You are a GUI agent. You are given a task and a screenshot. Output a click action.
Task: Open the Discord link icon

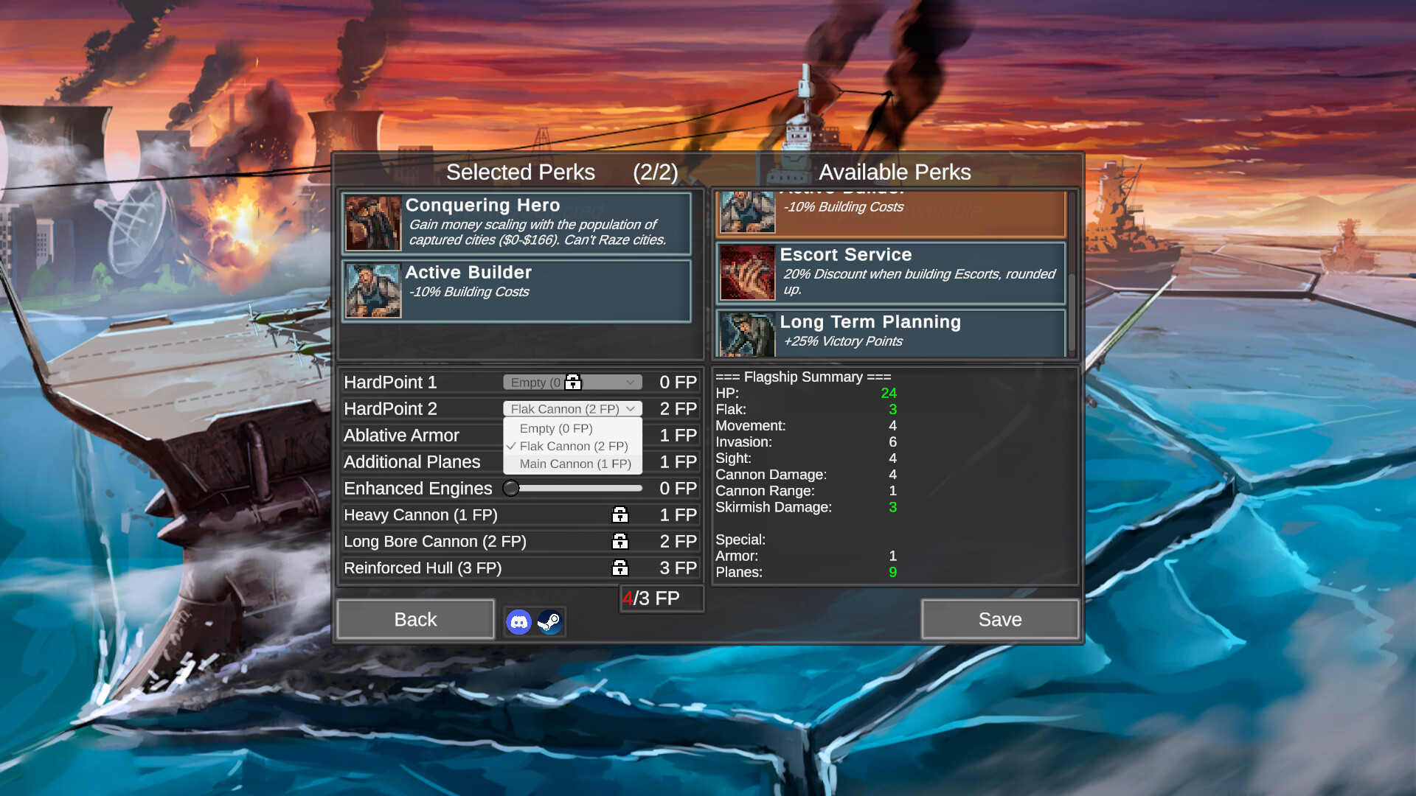point(519,622)
